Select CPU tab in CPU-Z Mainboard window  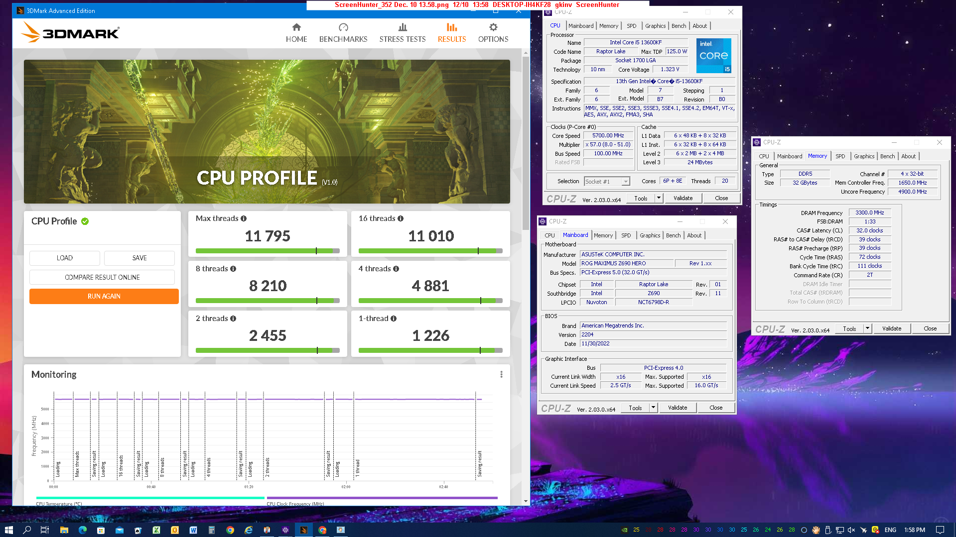click(549, 235)
